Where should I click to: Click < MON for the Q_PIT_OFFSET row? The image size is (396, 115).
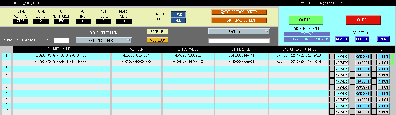[x=383, y=63]
